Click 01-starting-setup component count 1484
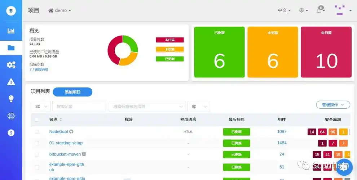Screen dimensions: 357x180 coord(282,143)
